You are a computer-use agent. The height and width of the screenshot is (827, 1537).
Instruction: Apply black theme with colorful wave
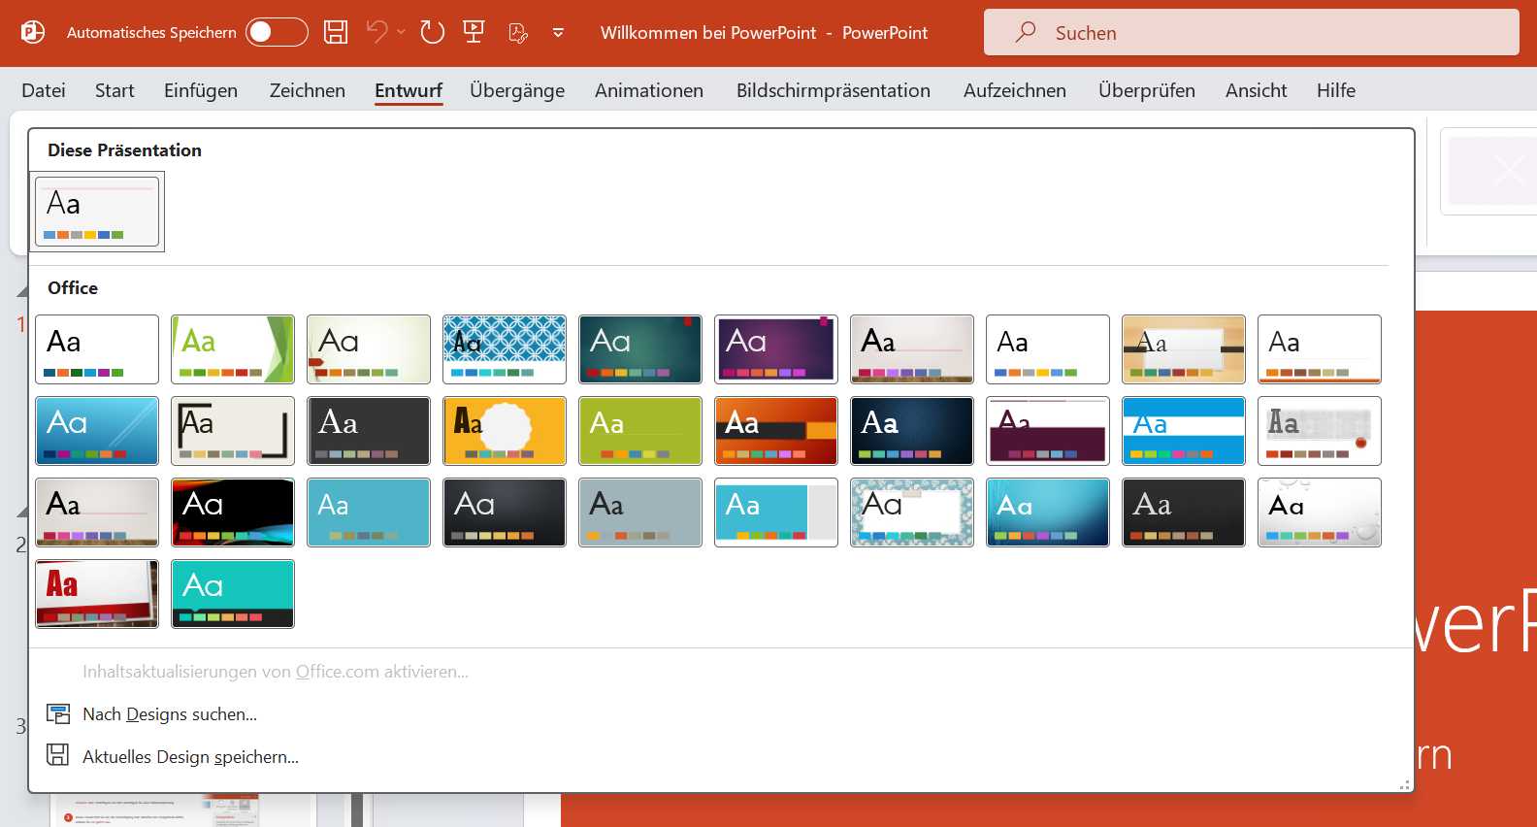tap(233, 513)
